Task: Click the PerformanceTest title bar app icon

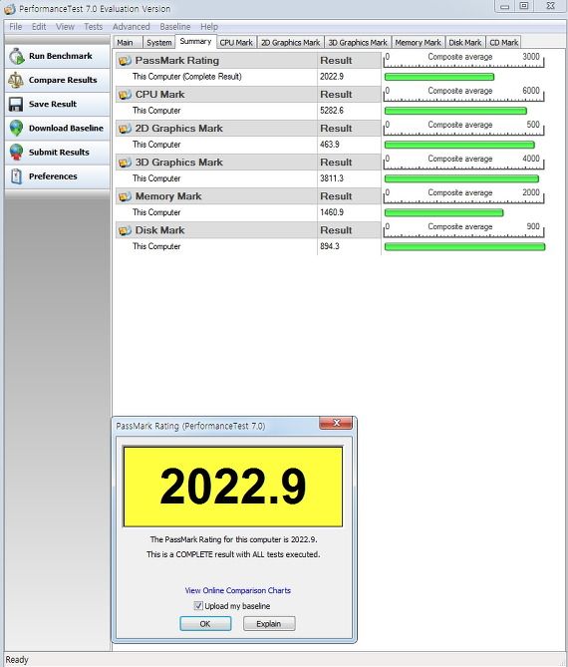Action: pyautogui.click(x=10, y=9)
